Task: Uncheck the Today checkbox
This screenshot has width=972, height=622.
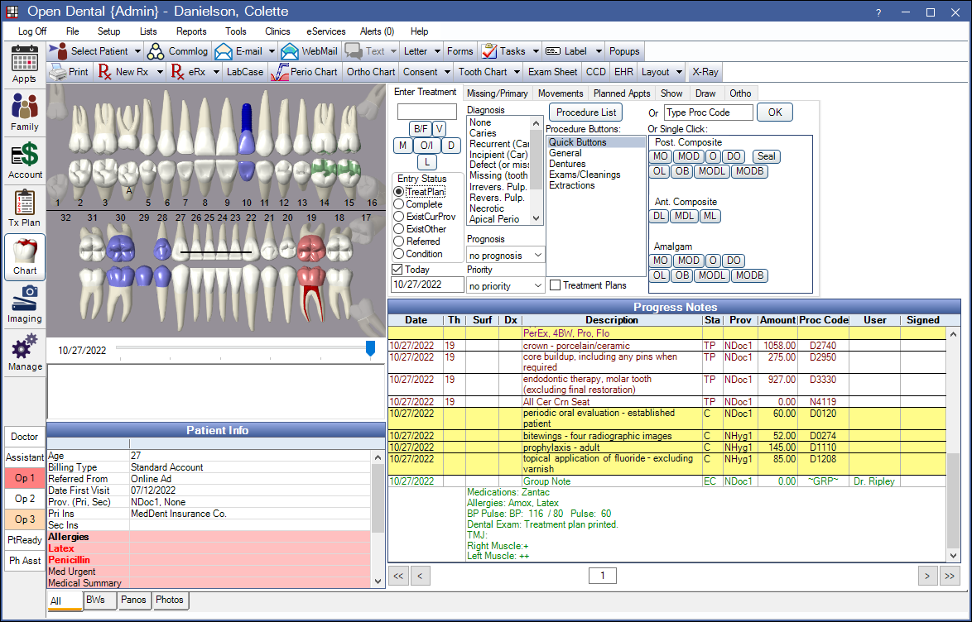Action: (398, 270)
